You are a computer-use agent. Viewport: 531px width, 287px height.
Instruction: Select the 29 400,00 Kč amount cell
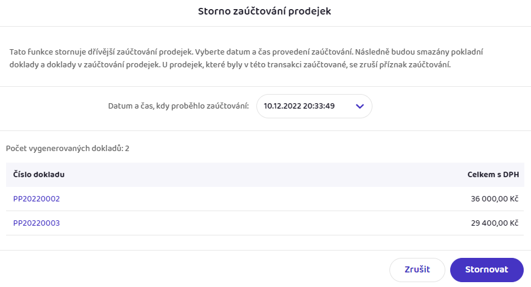point(495,223)
